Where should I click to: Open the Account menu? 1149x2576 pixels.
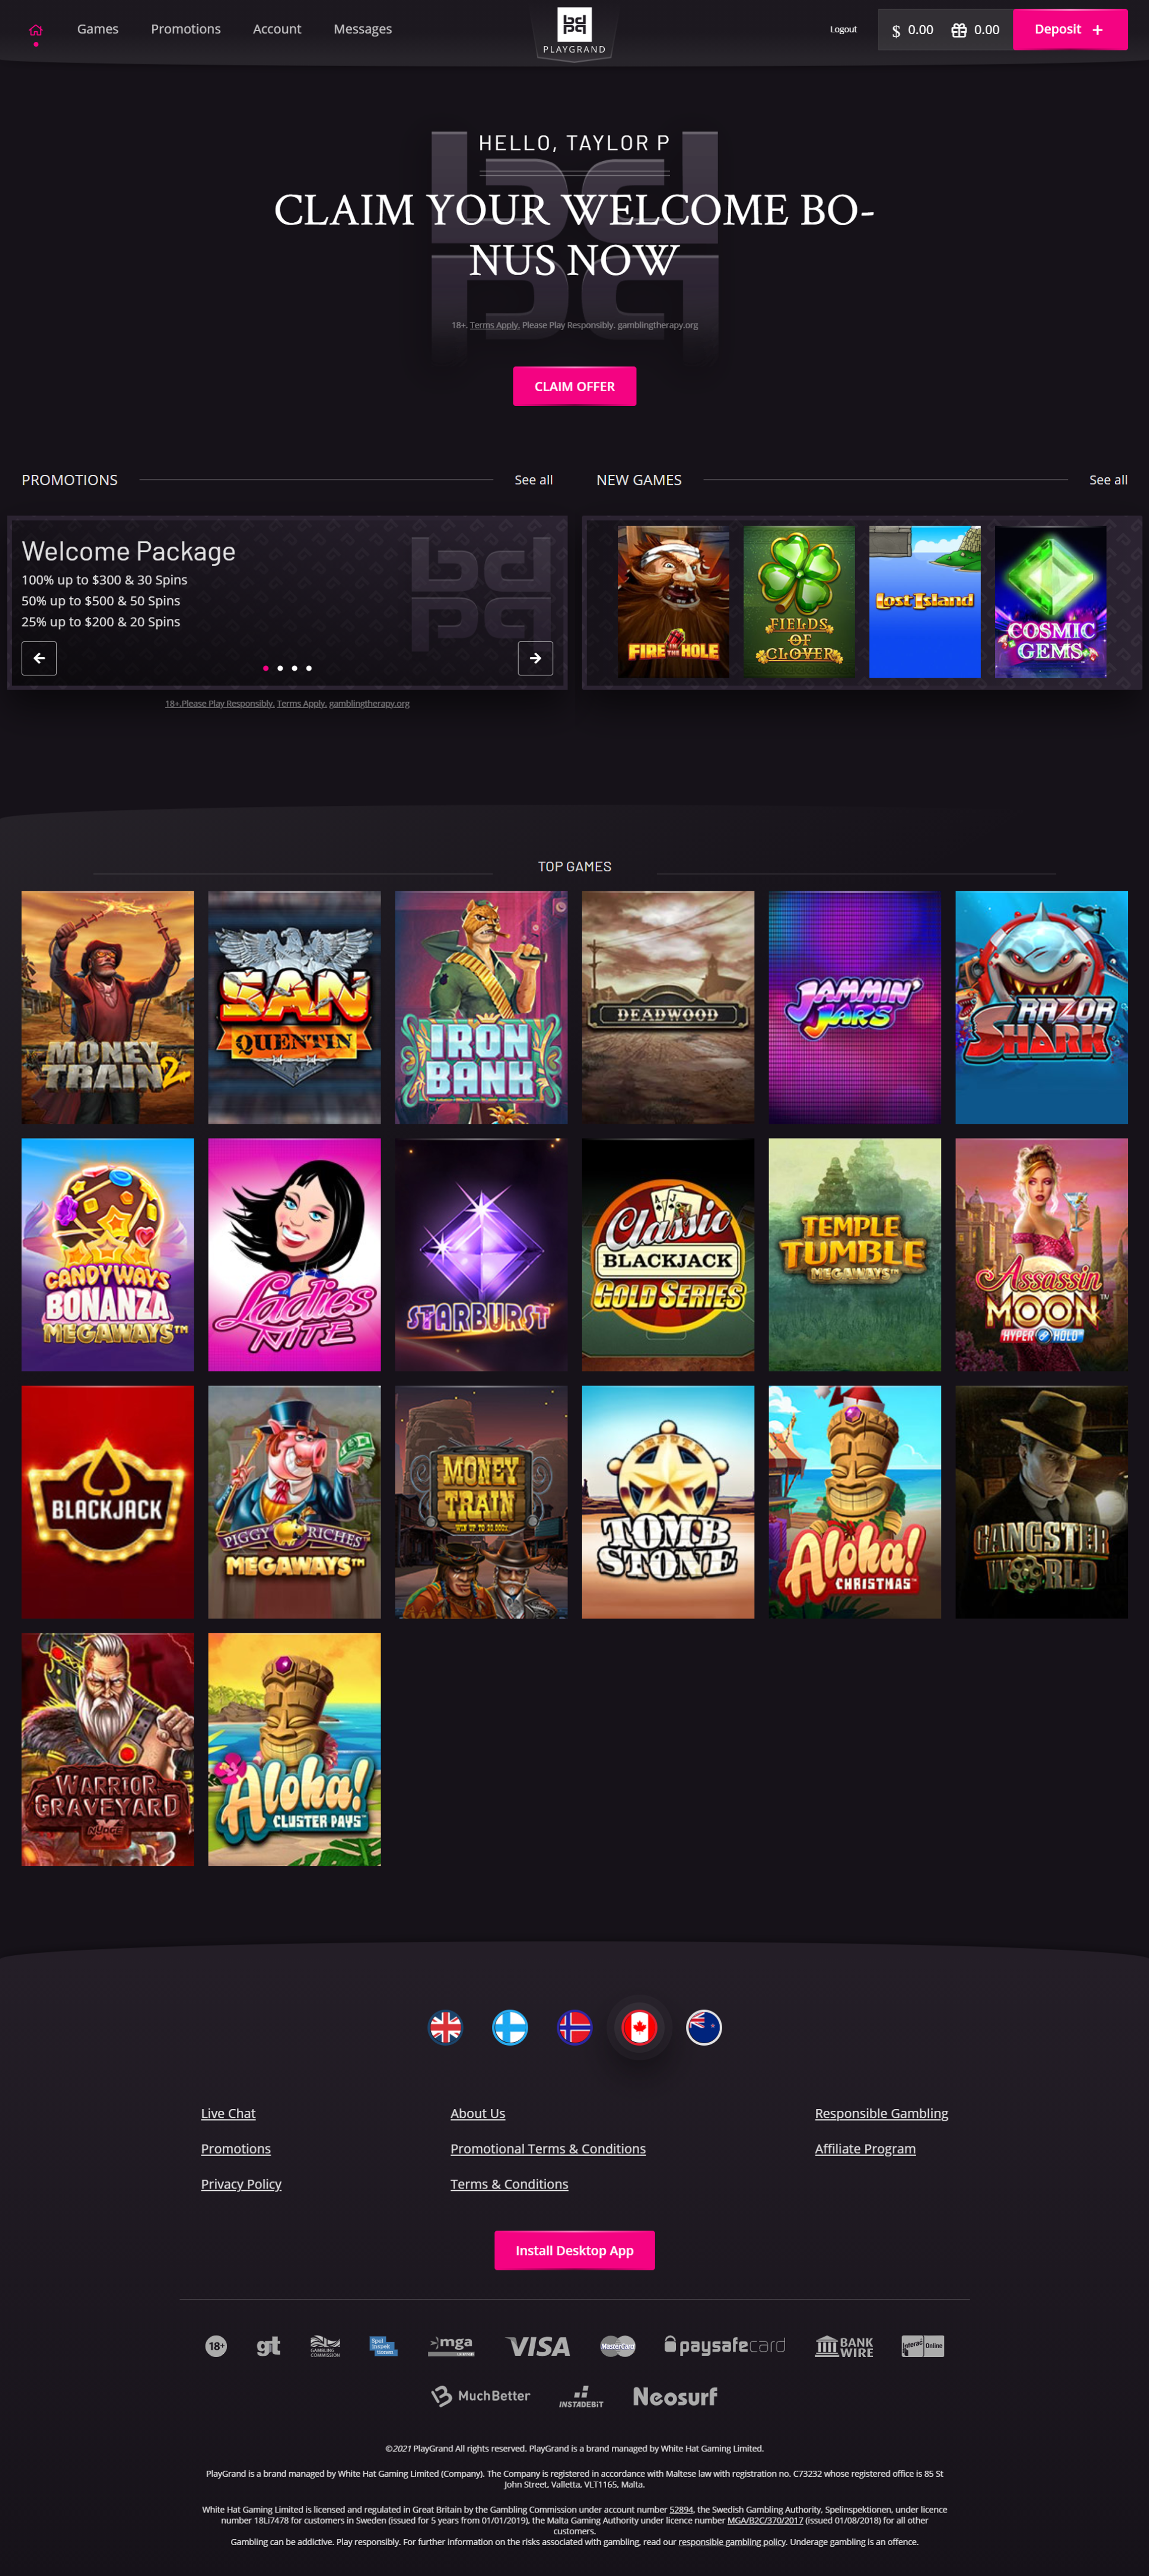277,29
